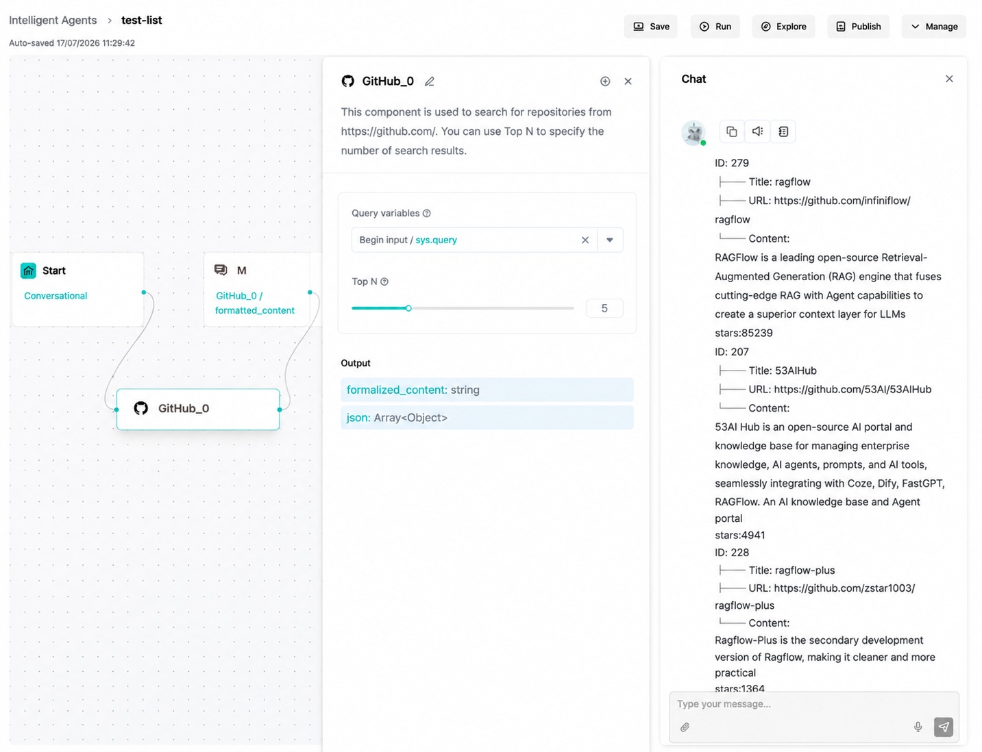Viewport: 982px width, 752px height.
Task: Click the ID: 207 line in chat
Action: tap(732, 352)
